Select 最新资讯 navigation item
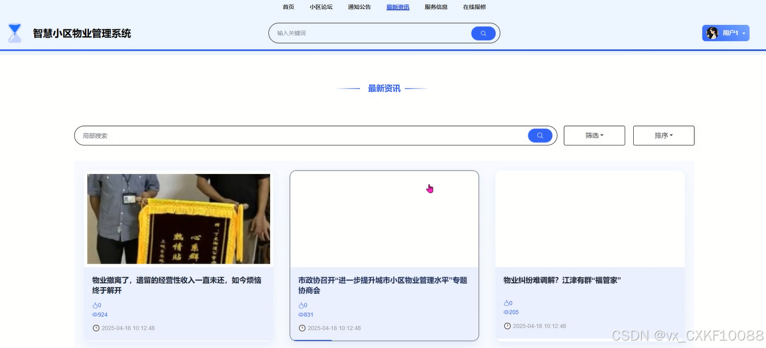This screenshot has width=766, height=348. (x=398, y=7)
